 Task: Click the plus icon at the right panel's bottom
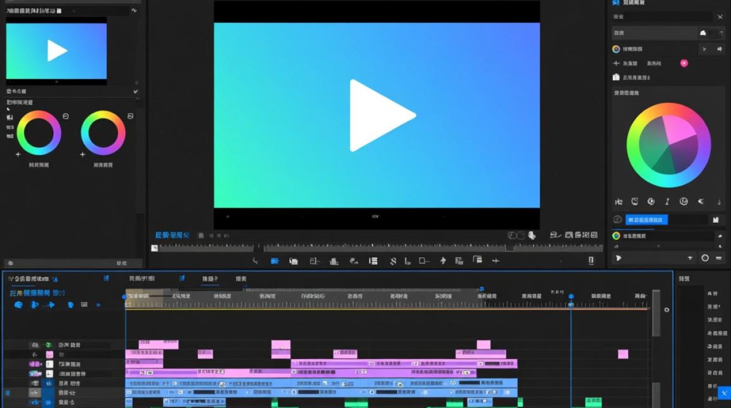pyautogui.click(x=690, y=258)
